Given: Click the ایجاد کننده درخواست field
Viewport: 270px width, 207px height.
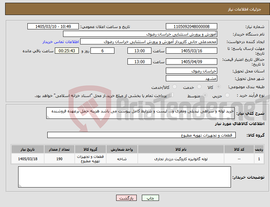Looking at the screenshot, I should pos(149,42).
